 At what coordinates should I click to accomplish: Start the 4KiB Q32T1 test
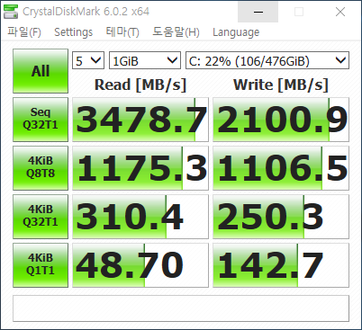[41, 217]
